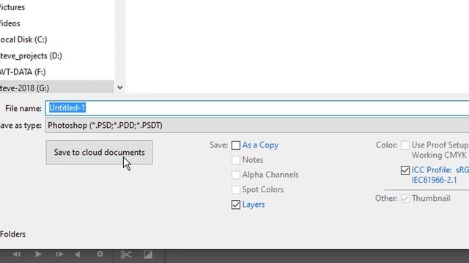Click the File name input field
Viewport: 469px width, 263px height.
[x=257, y=108]
